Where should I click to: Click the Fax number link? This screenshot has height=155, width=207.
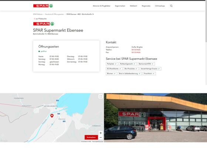[136, 52]
